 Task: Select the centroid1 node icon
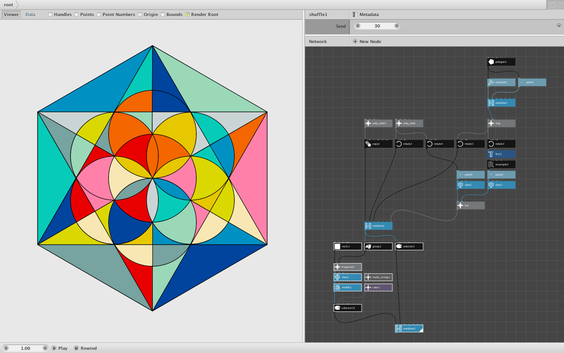491,82
